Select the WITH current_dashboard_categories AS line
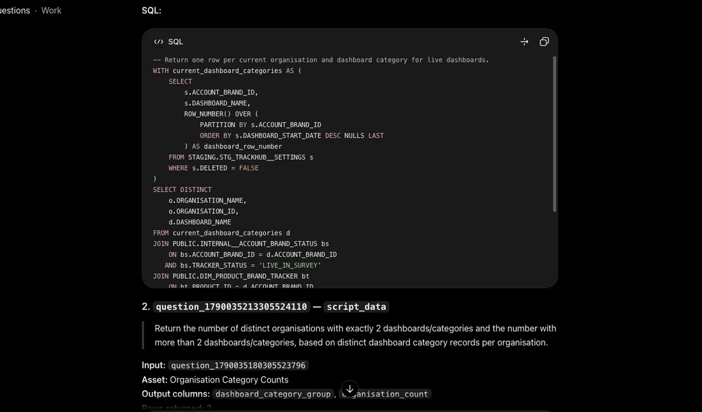Viewport: 702px width, 412px height. click(227, 70)
